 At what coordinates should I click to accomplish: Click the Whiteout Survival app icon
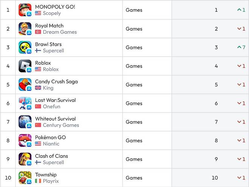[x=25, y=122]
